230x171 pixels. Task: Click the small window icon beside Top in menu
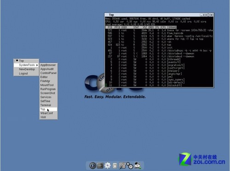[x=17, y=61]
